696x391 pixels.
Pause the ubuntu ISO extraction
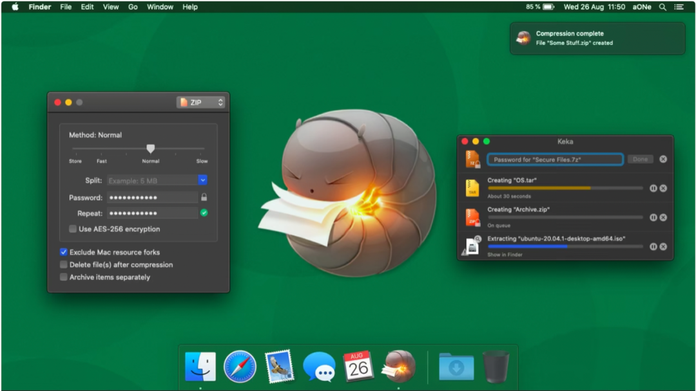[653, 247]
